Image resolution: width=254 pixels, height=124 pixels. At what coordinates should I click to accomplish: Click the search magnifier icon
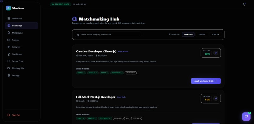(78, 35)
